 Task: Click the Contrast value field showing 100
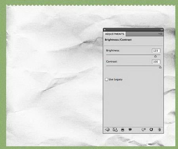[x=156, y=62]
